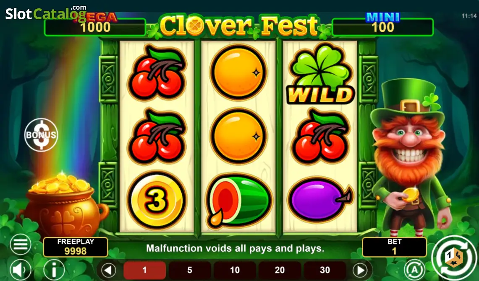Enable autoplay with the A icon

[x=414, y=270]
